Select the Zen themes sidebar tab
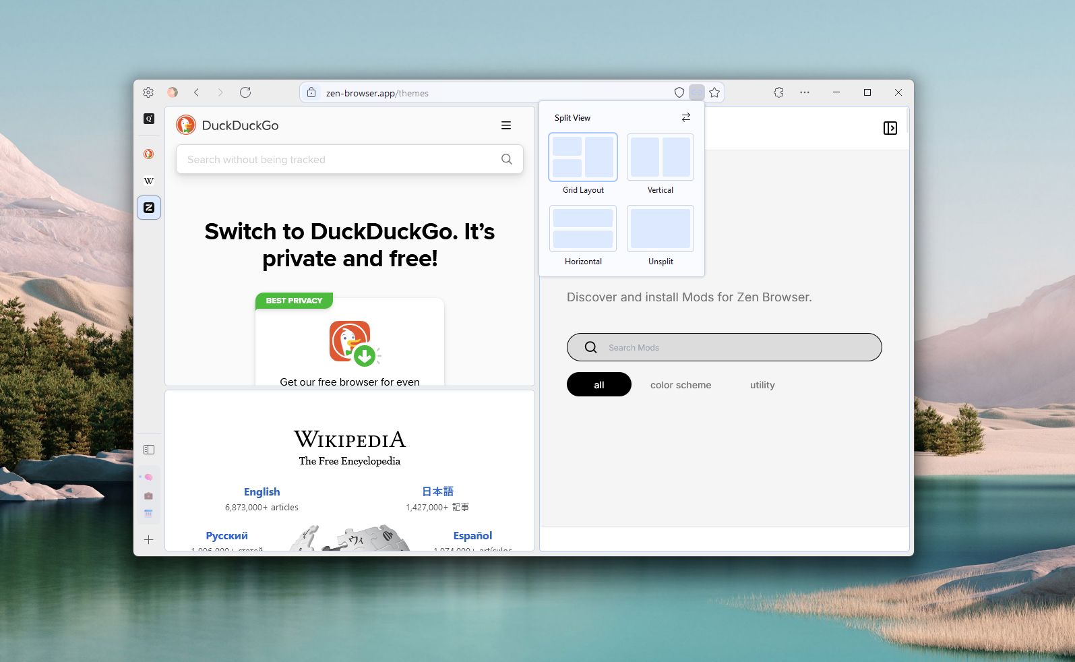The width and height of the screenshot is (1075, 662). 149,208
